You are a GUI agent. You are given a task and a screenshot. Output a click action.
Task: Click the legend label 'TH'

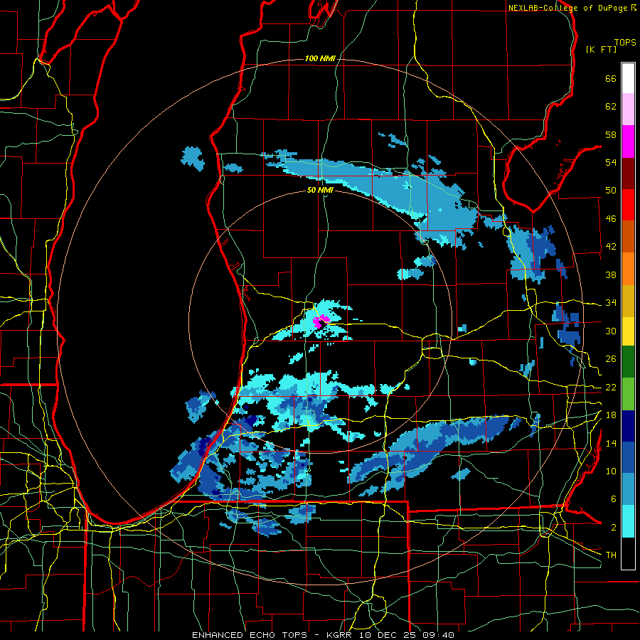[611, 555]
